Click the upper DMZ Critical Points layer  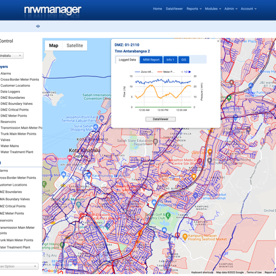pos(15,110)
